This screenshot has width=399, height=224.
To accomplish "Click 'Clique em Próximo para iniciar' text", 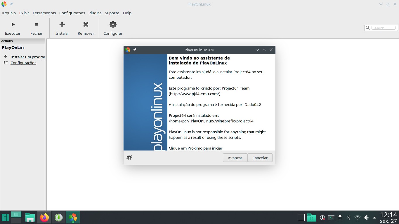I will point(196,148).
